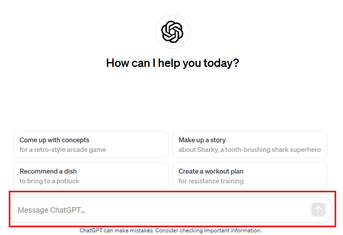Click the Sharky tooth-brushing shark superhero text

click(249, 150)
